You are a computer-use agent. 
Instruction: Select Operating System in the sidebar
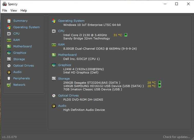26,27
